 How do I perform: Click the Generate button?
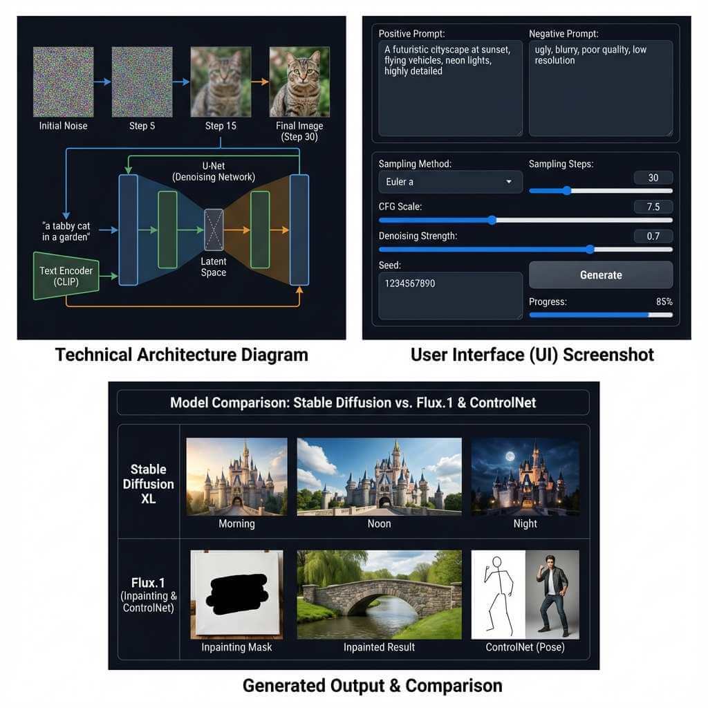click(x=600, y=274)
